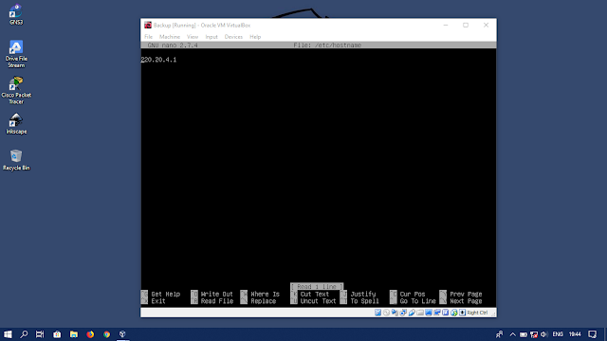The height and width of the screenshot is (341, 607).
Task: Click the Right Ctrl host key label
Action: click(477, 313)
